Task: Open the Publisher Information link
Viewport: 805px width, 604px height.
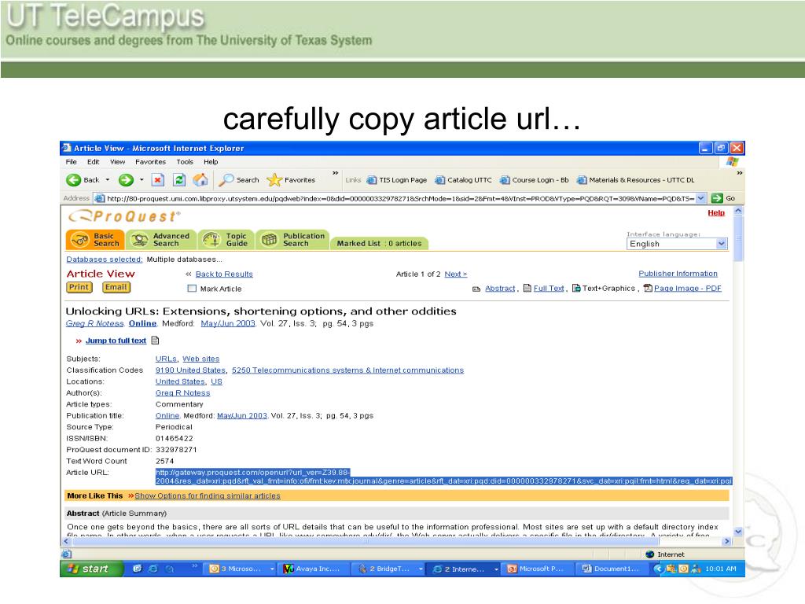Action: point(678,274)
